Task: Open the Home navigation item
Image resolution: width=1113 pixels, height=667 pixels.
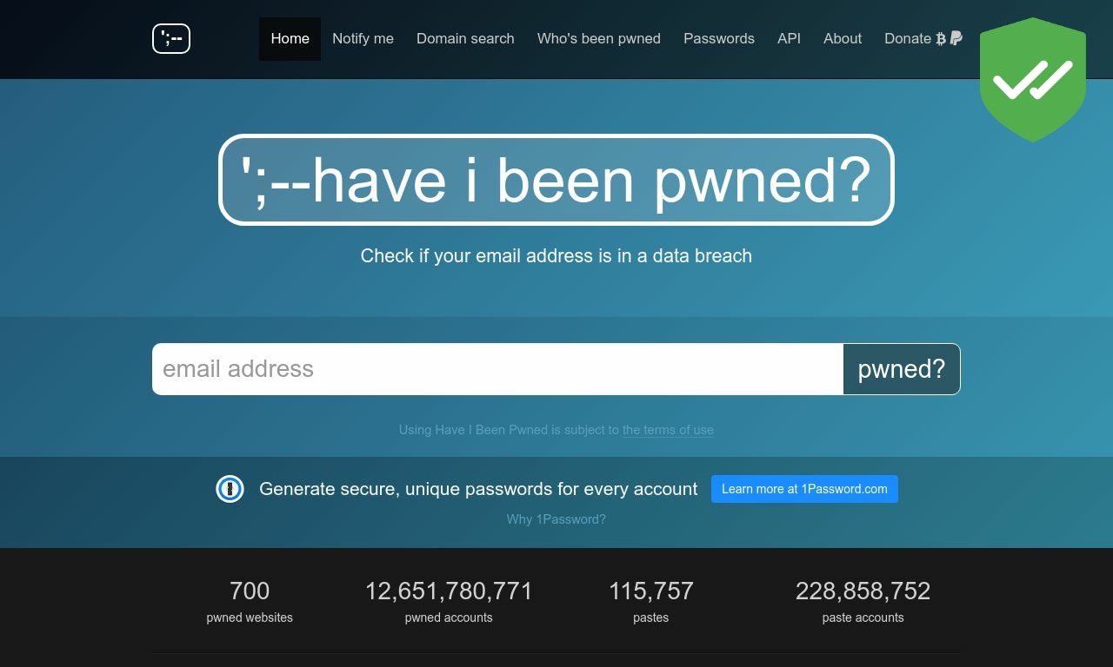Action: (x=290, y=39)
